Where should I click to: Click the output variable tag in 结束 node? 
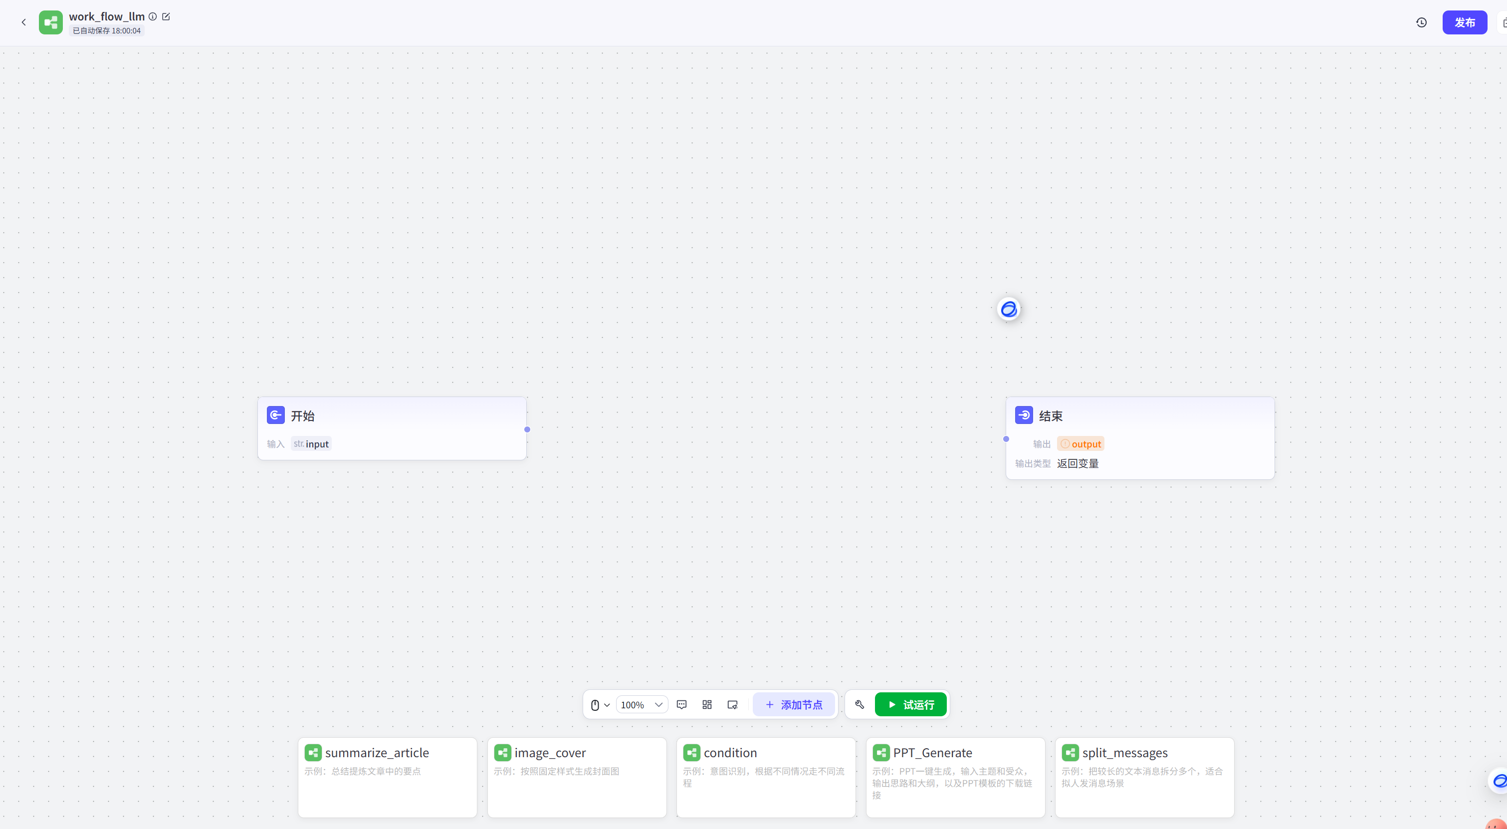pos(1080,444)
